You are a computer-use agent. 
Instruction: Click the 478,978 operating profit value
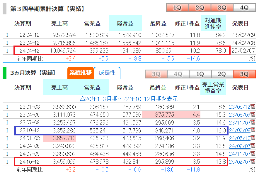pyautogui.click(x=99, y=162)
